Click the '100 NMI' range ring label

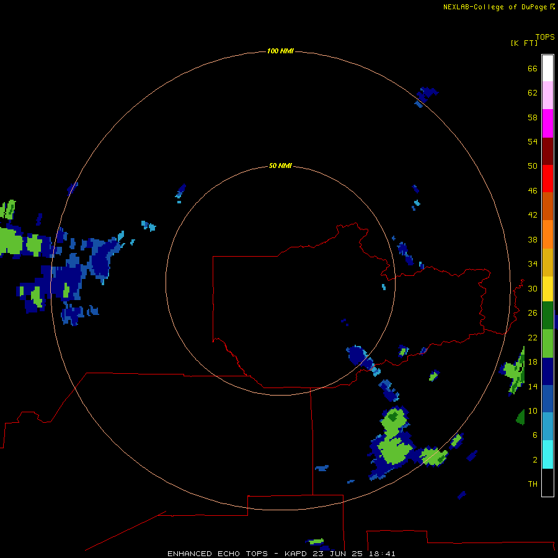pos(280,51)
